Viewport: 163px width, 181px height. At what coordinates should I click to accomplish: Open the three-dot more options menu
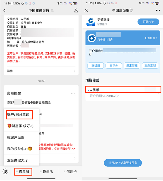[x=158, y=10]
